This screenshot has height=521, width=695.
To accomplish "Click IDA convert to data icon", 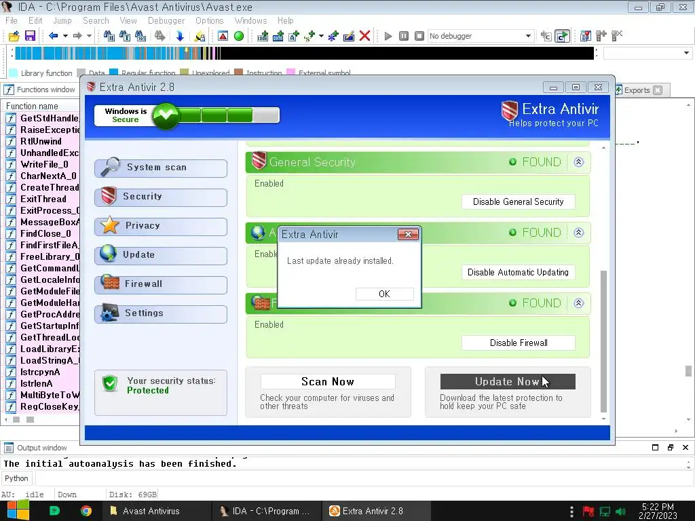I will [x=278, y=36].
